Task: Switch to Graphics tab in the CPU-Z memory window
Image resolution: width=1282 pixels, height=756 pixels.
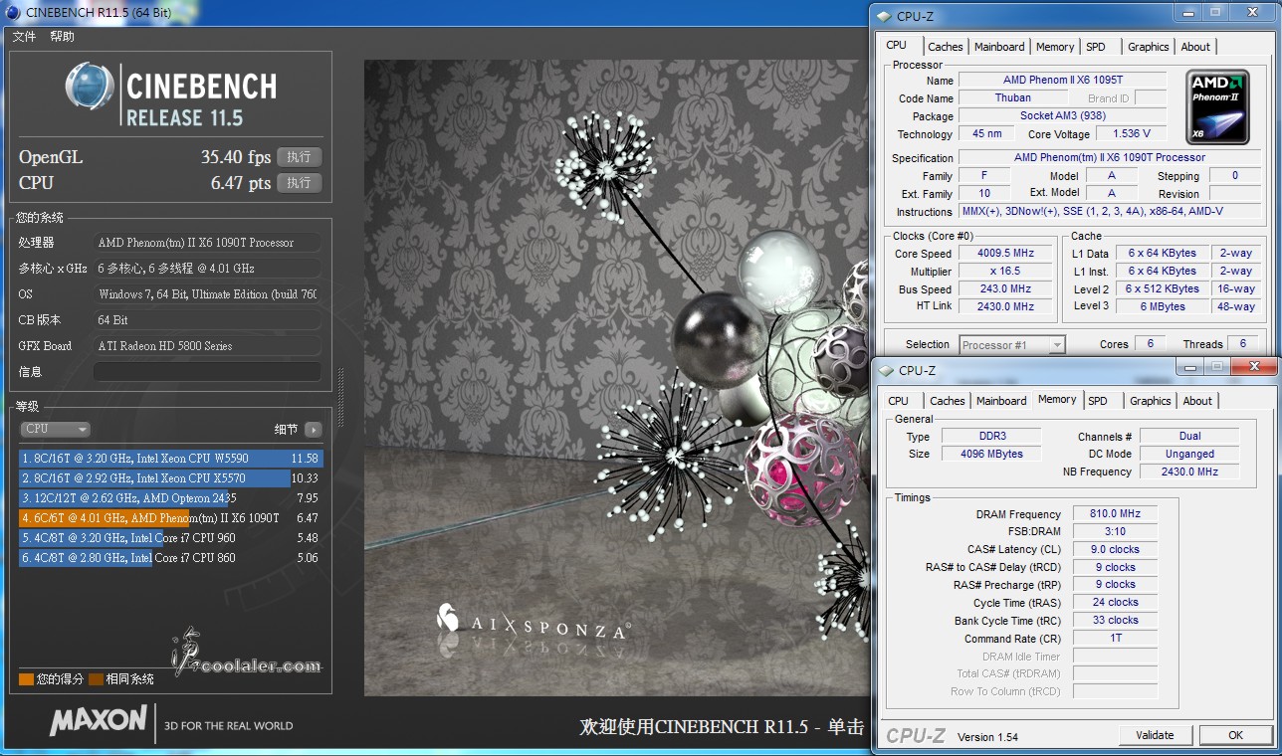Action: tap(1150, 401)
